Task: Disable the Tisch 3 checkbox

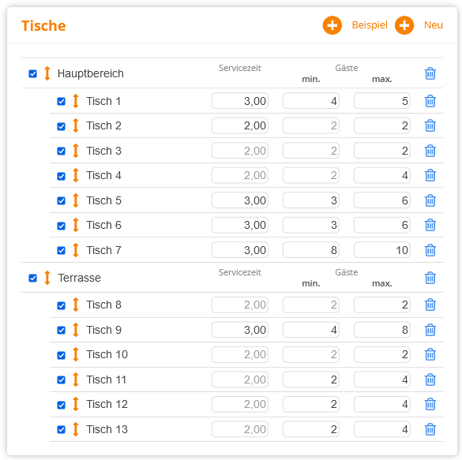Action: [x=62, y=151]
